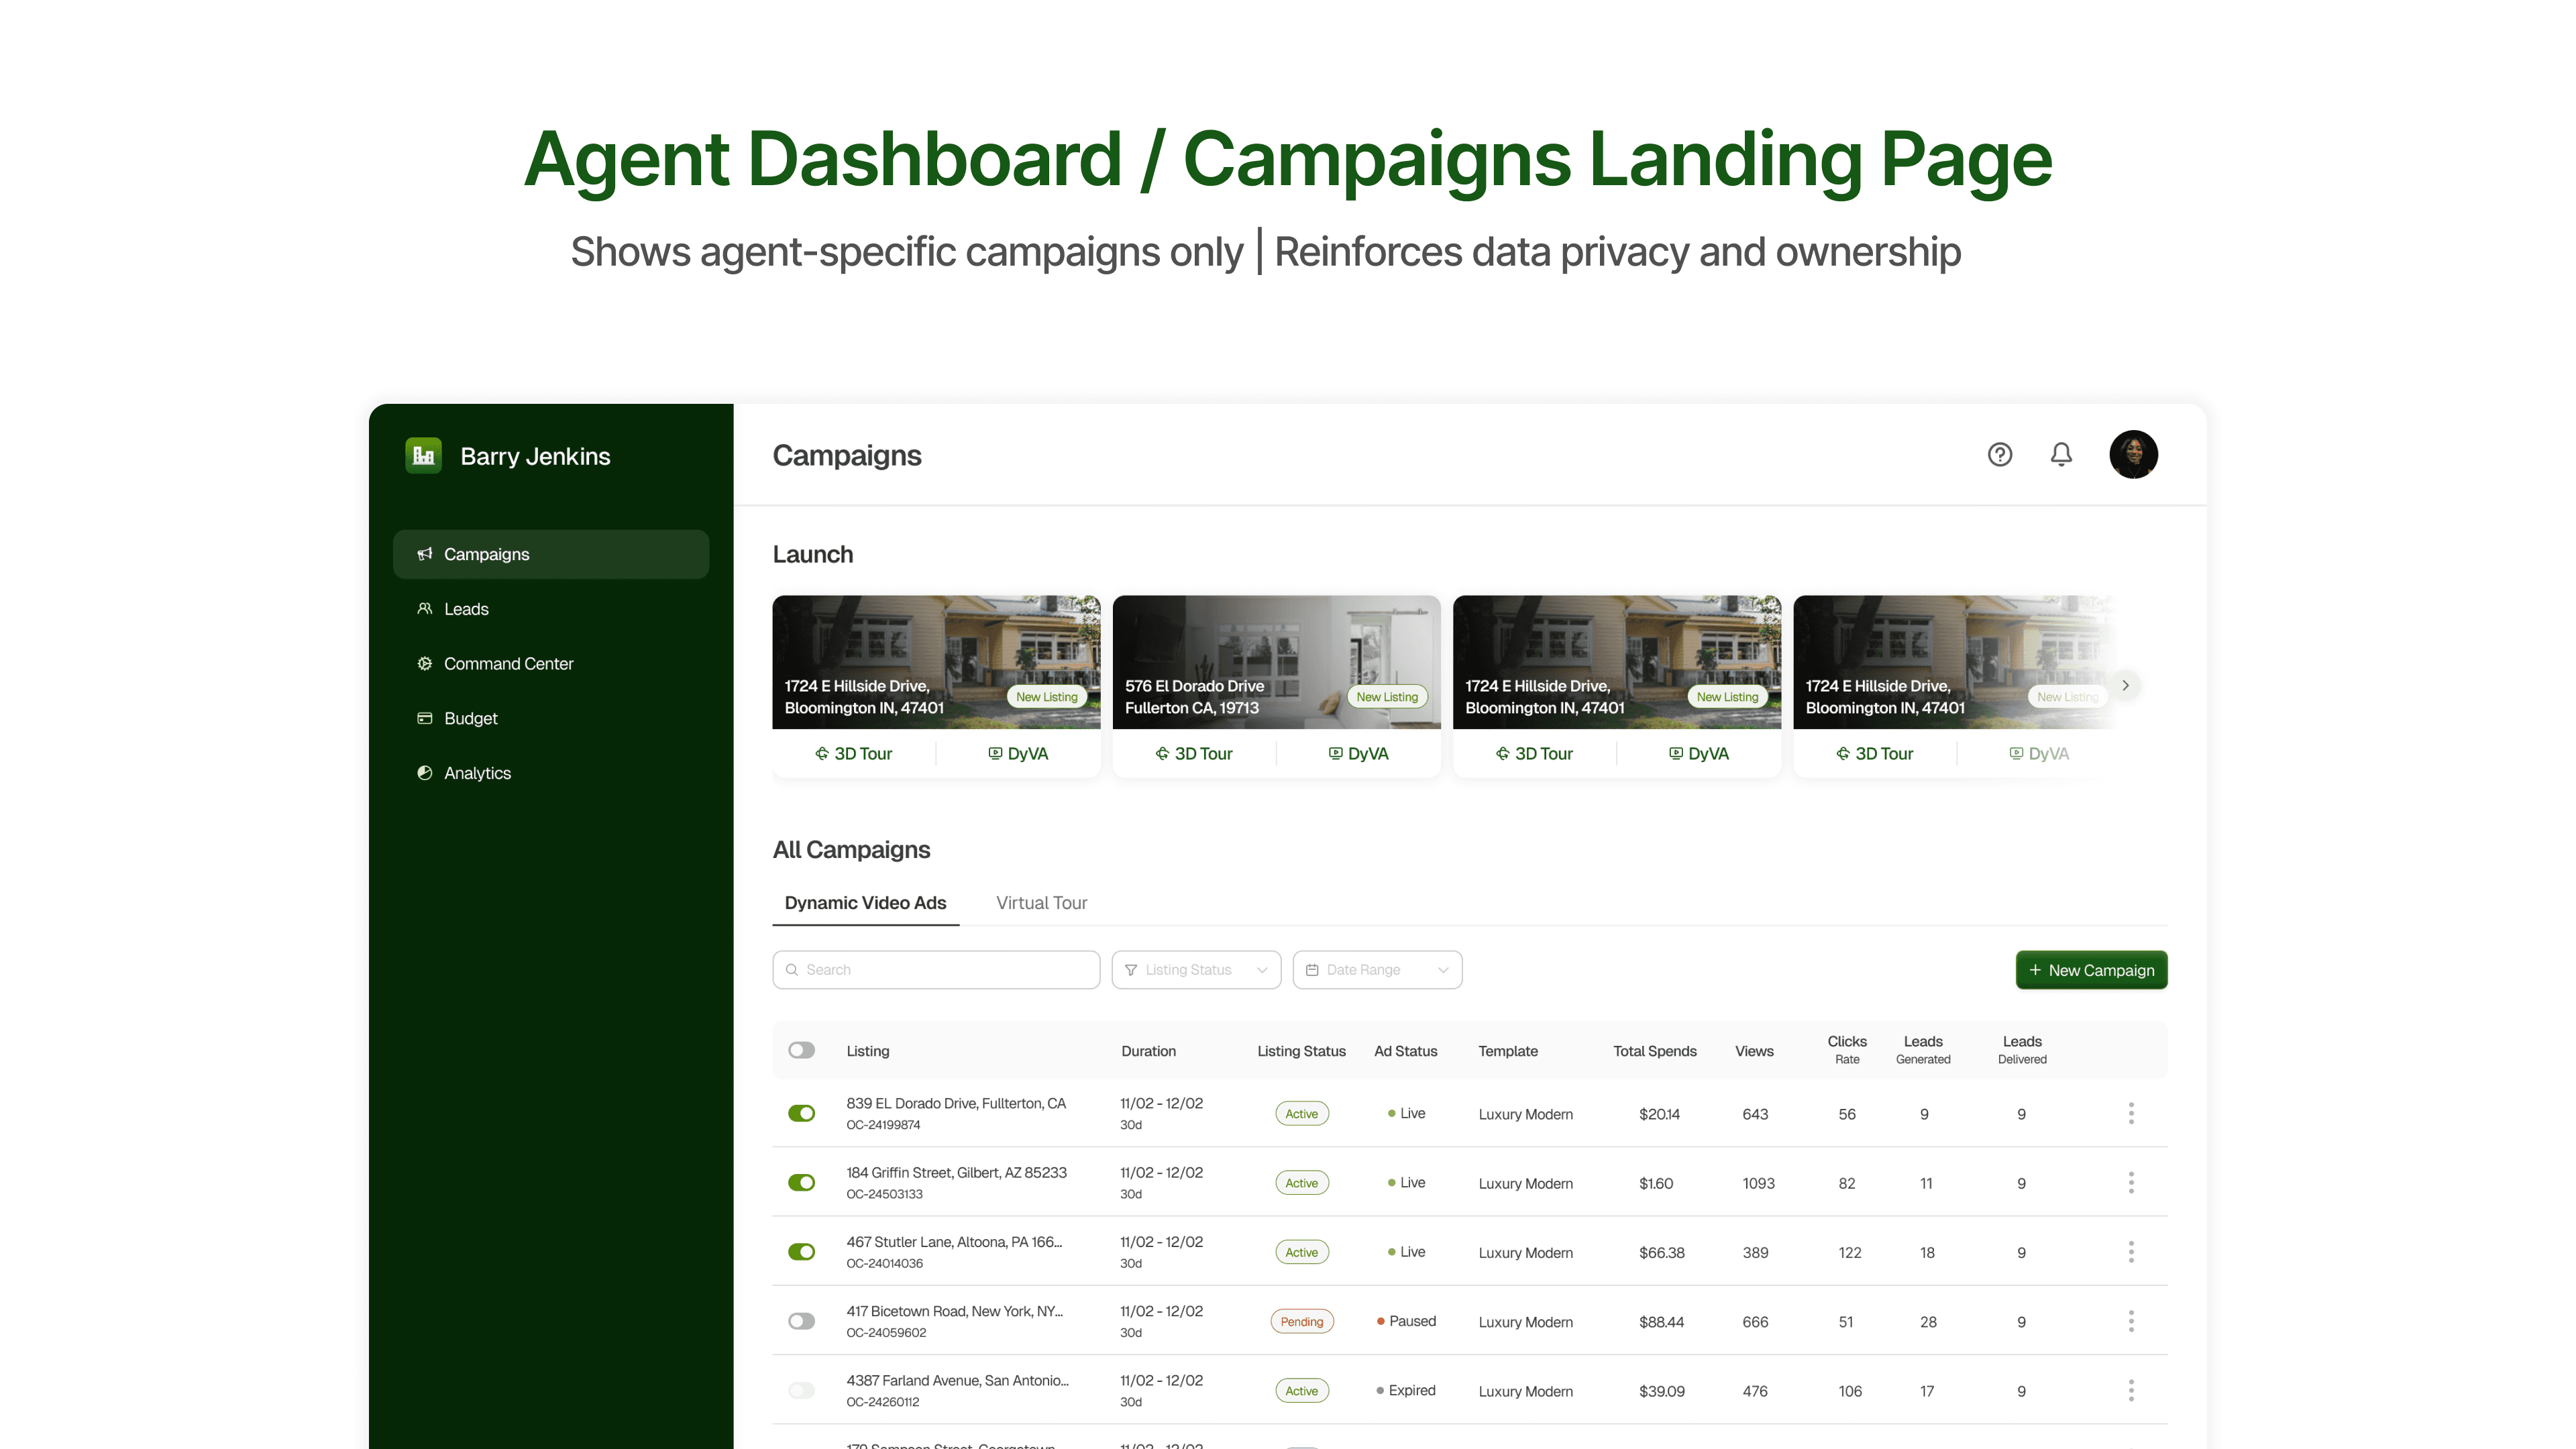Enable the 417 Bicetown Road campaign toggle
The height and width of the screenshot is (1449, 2576).
point(801,1321)
